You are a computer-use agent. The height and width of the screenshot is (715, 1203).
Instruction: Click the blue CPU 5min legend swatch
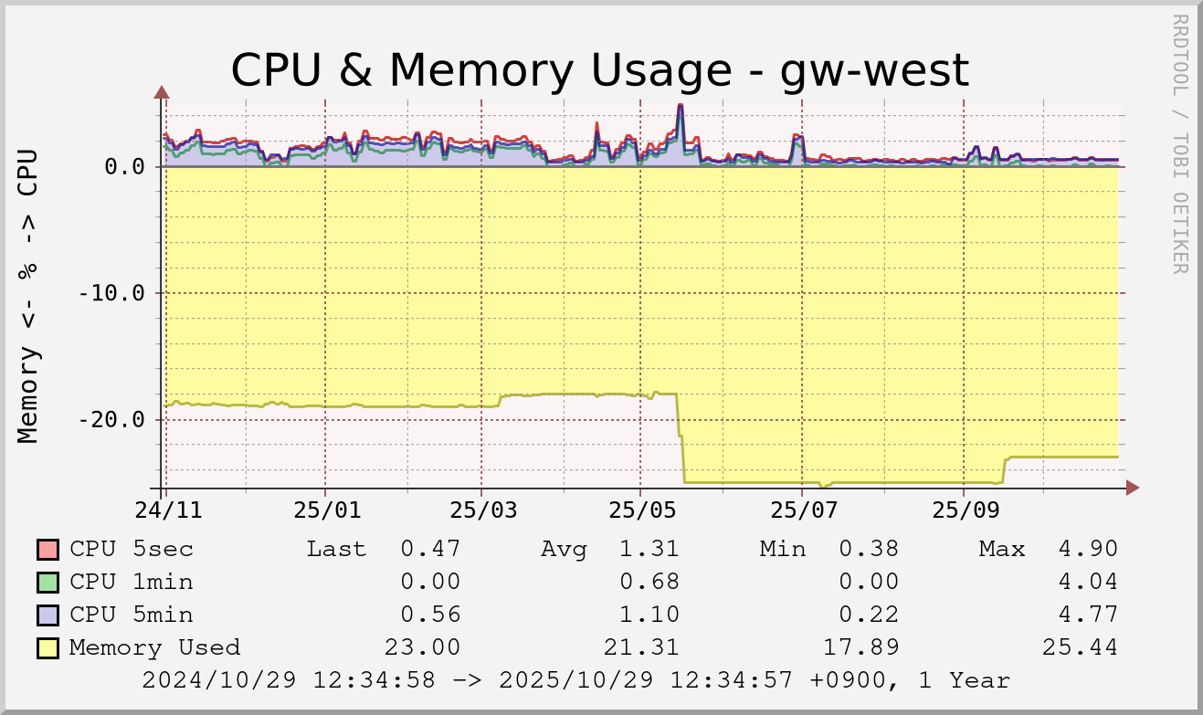48,615
